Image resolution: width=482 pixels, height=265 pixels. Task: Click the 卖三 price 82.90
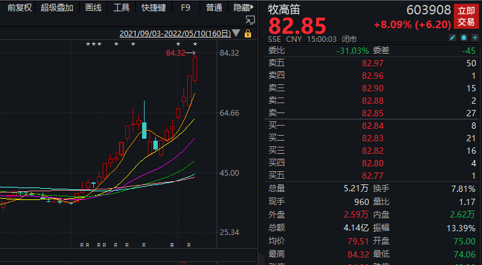372,88
